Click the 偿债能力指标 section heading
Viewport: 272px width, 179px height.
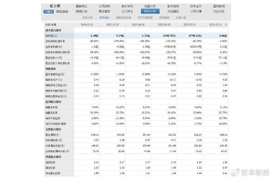pos(54,157)
